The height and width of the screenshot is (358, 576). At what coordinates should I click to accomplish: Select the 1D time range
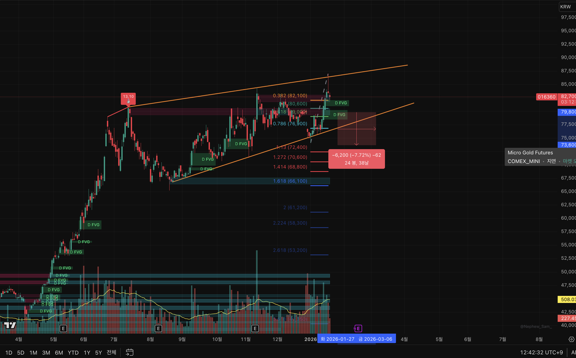point(9,352)
